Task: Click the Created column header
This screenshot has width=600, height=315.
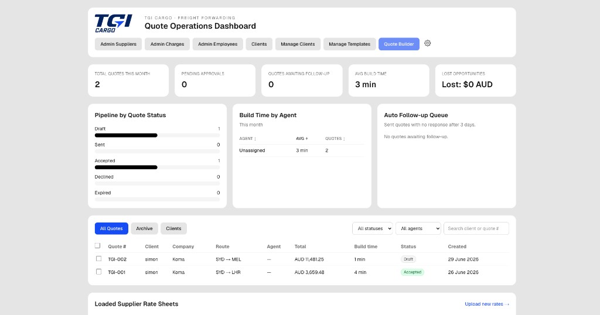Action: coord(457,246)
